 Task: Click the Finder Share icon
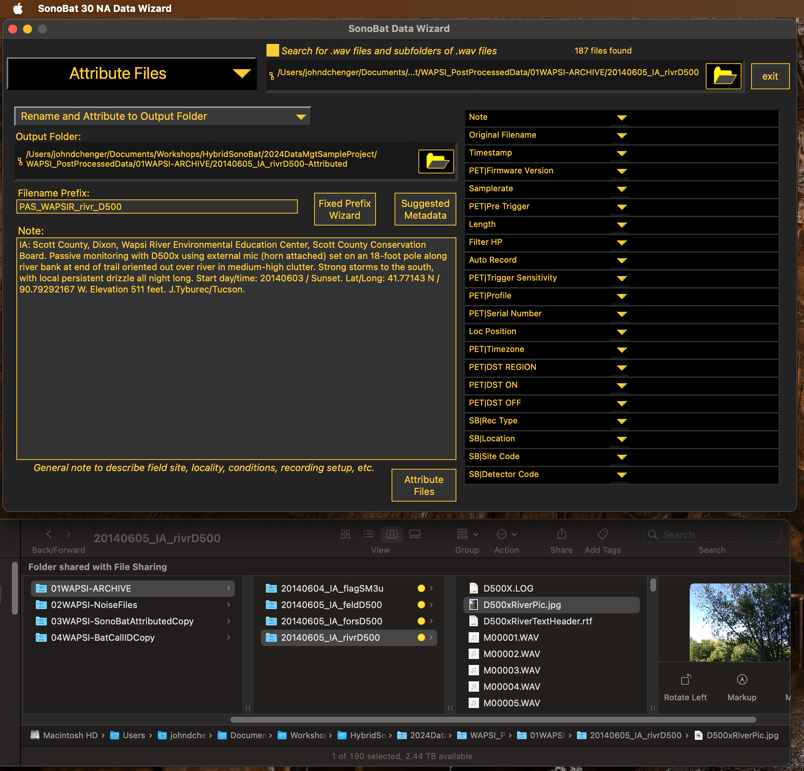click(561, 534)
